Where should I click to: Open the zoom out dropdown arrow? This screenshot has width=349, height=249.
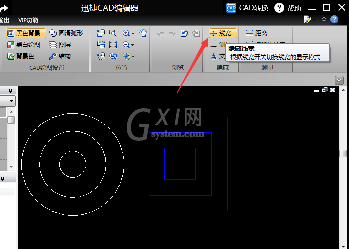pyautogui.click(x=133, y=45)
